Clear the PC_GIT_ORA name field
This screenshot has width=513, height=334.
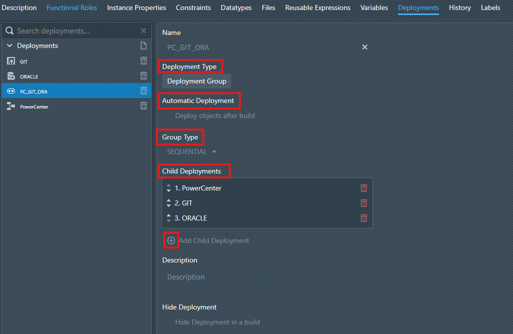pyautogui.click(x=365, y=47)
